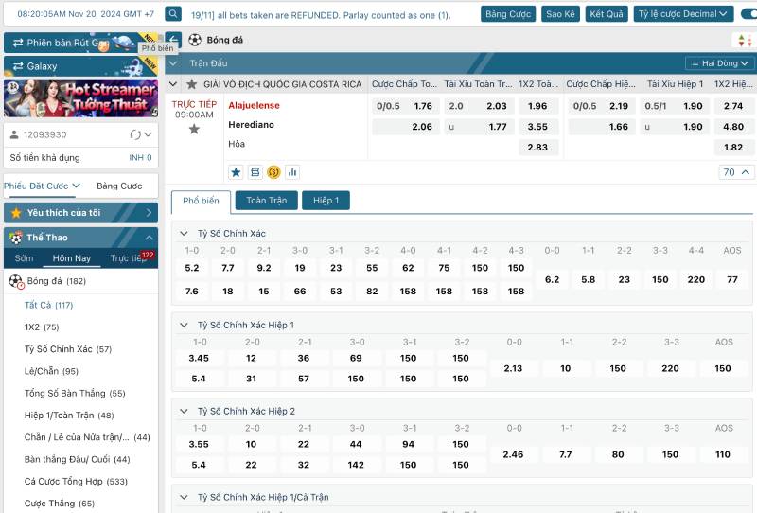
Task: Click the search magnifier icon
Action: 173,14
